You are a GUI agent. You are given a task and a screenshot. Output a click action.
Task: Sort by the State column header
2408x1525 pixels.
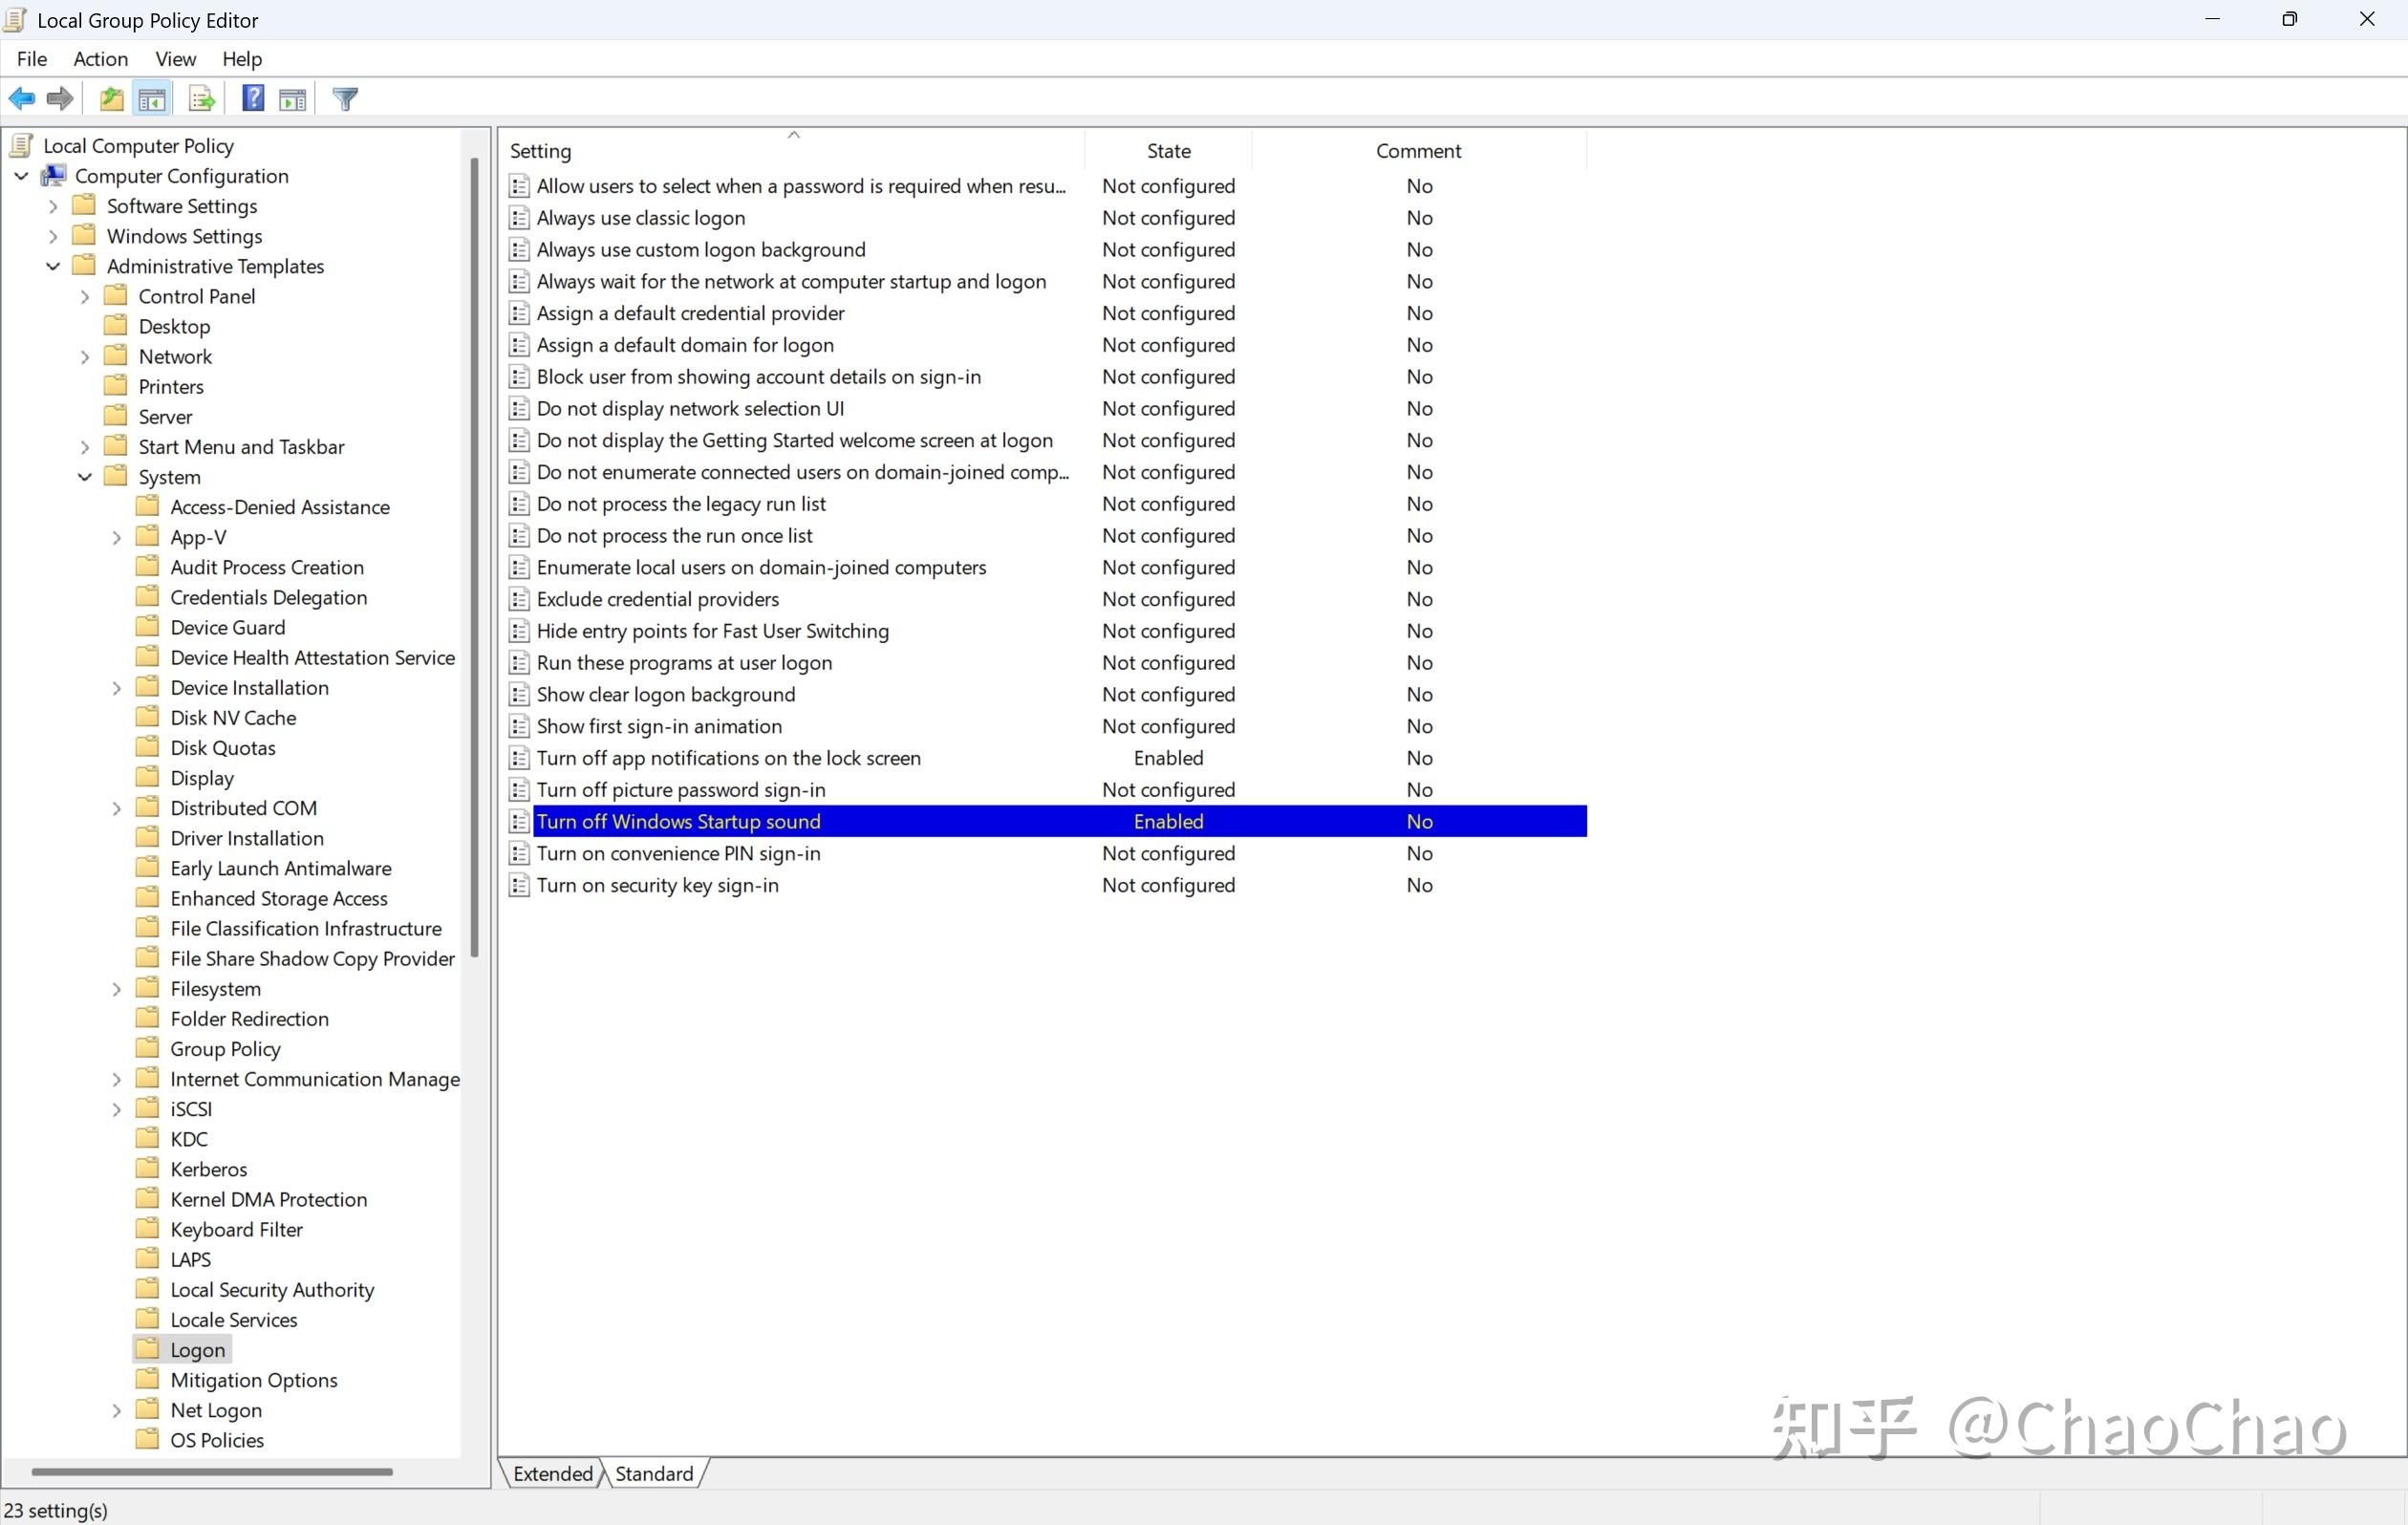pos(1168,150)
